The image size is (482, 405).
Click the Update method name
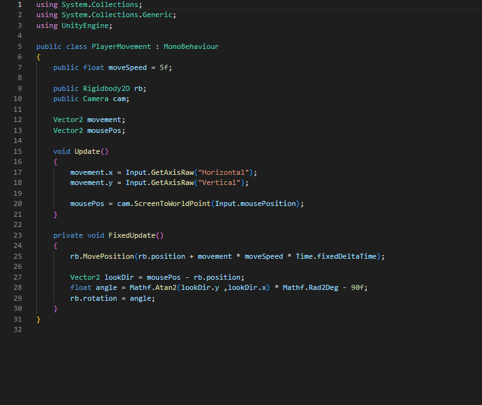pos(87,151)
